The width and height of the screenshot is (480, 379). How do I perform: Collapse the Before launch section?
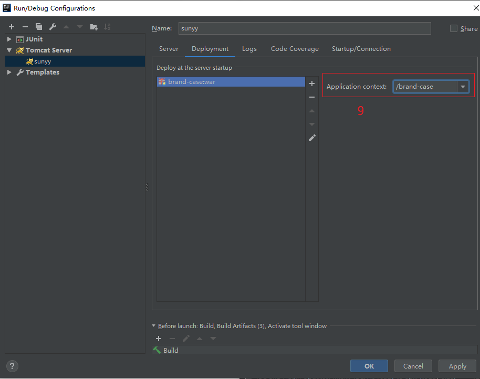(x=154, y=326)
